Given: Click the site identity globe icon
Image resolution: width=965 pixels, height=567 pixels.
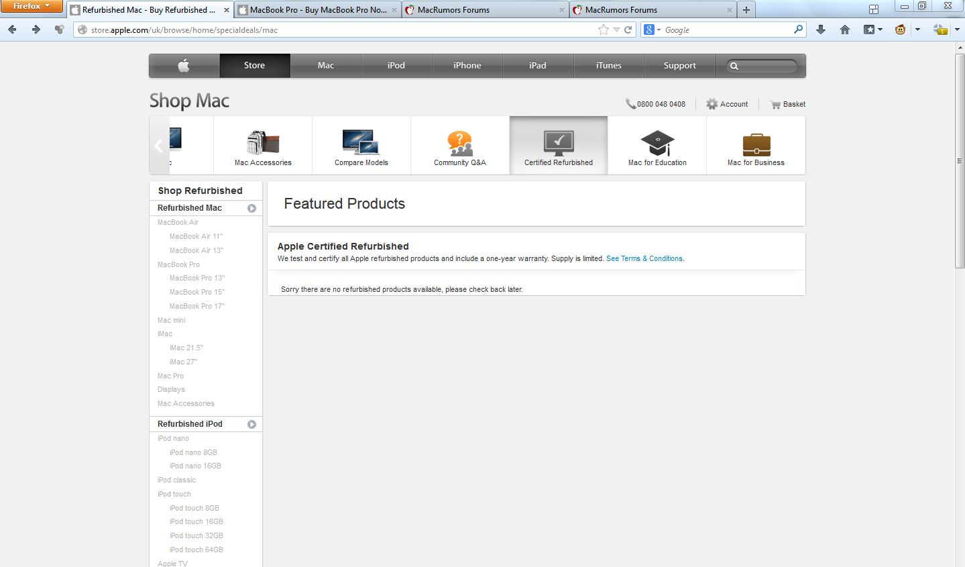Looking at the screenshot, I should pyautogui.click(x=82, y=30).
